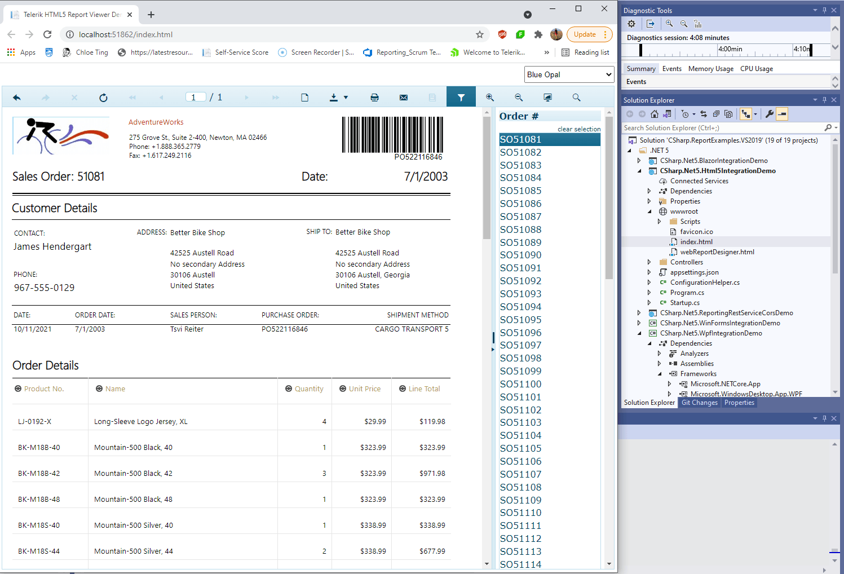Image resolution: width=844 pixels, height=574 pixels.
Task: Toggle fit-page view mode in viewer
Action: (547, 97)
